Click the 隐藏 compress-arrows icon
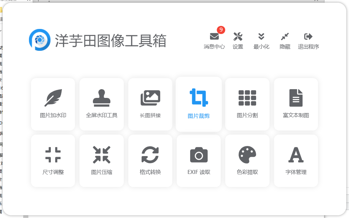The width and height of the screenshot is (349, 218). (285, 36)
